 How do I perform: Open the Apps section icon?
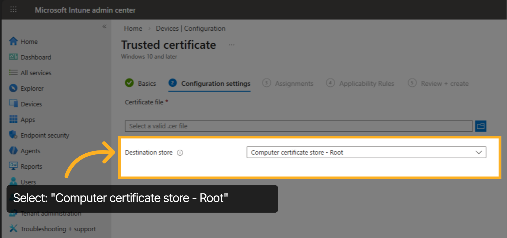click(13, 120)
